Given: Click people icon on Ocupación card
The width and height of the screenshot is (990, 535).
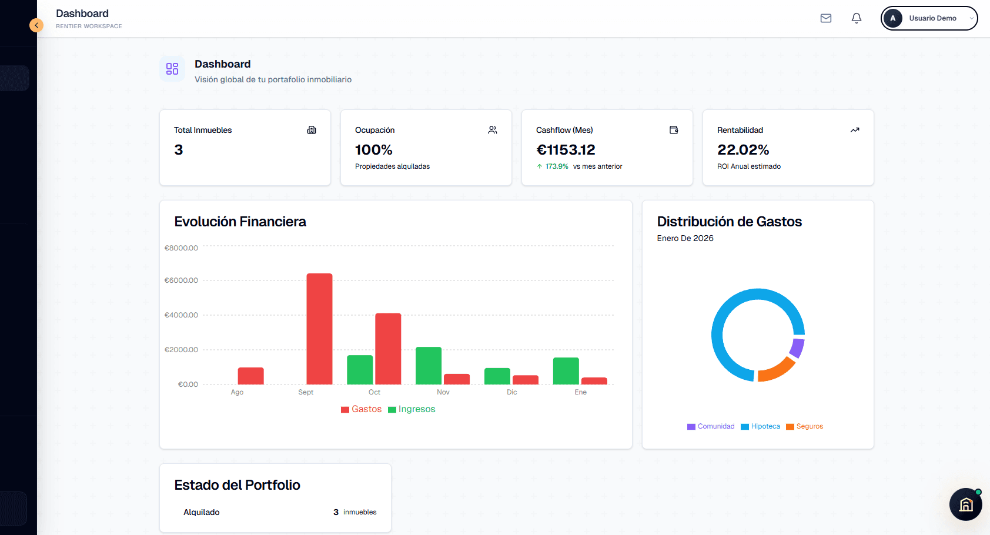Looking at the screenshot, I should click(x=493, y=130).
